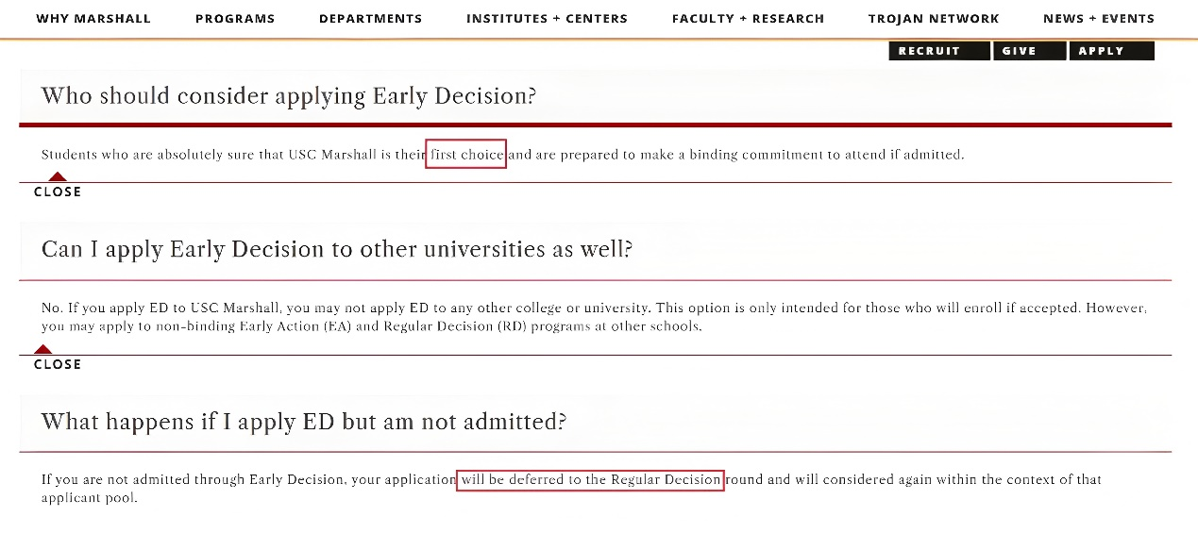Open Faculty + Research menu

coord(748,19)
